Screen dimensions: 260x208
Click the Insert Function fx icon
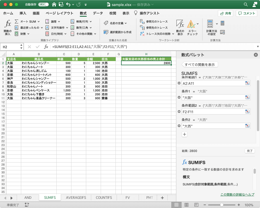[x=8, y=24]
